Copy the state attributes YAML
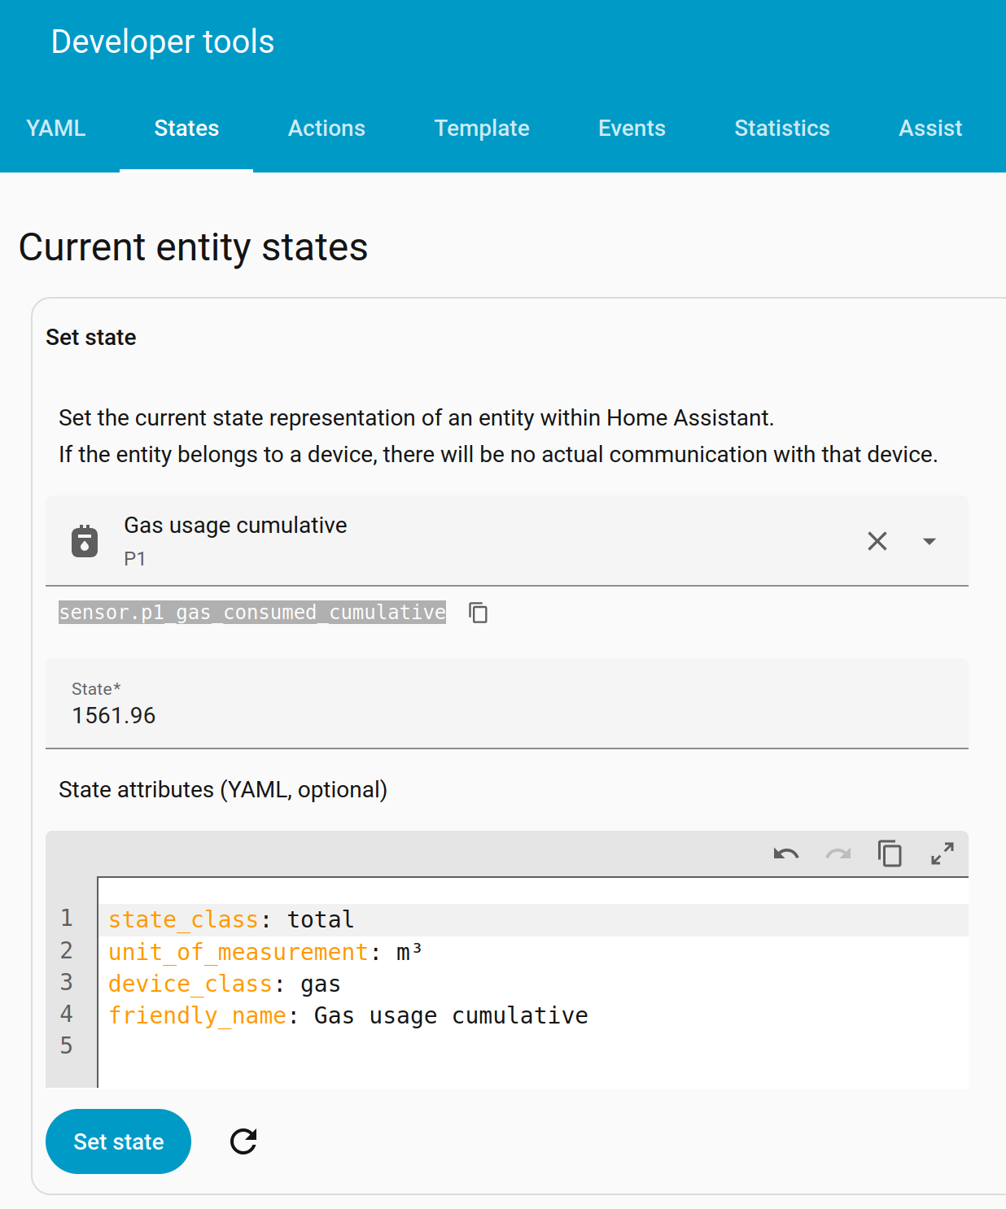This screenshot has height=1209, width=1006. tap(890, 853)
